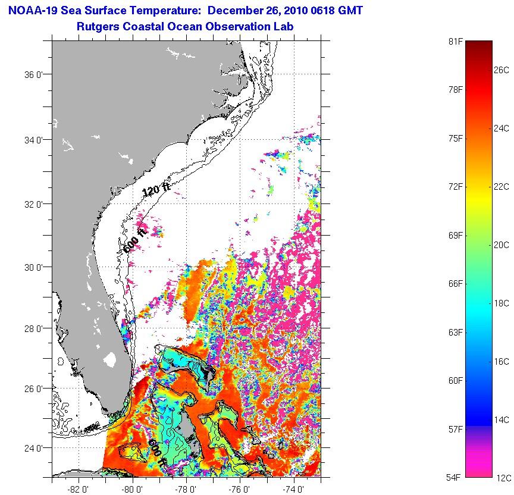Click the upper 600 ft contour label off Georgia
514x495 pixels.
point(134,241)
